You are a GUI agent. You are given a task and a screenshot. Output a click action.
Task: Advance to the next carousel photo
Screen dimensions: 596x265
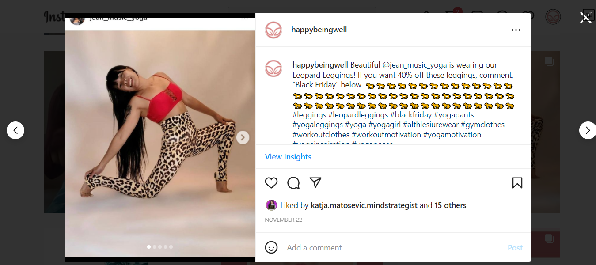[243, 137]
